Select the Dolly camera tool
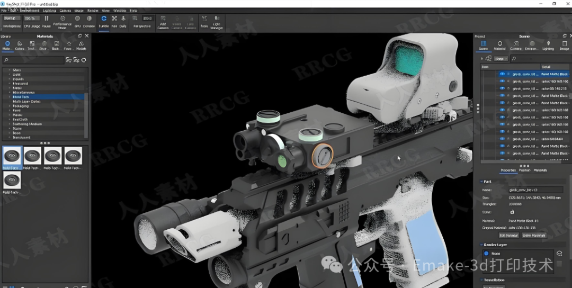Image resolution: width=572 pixels, height=288 pixels. pos(123,22)
